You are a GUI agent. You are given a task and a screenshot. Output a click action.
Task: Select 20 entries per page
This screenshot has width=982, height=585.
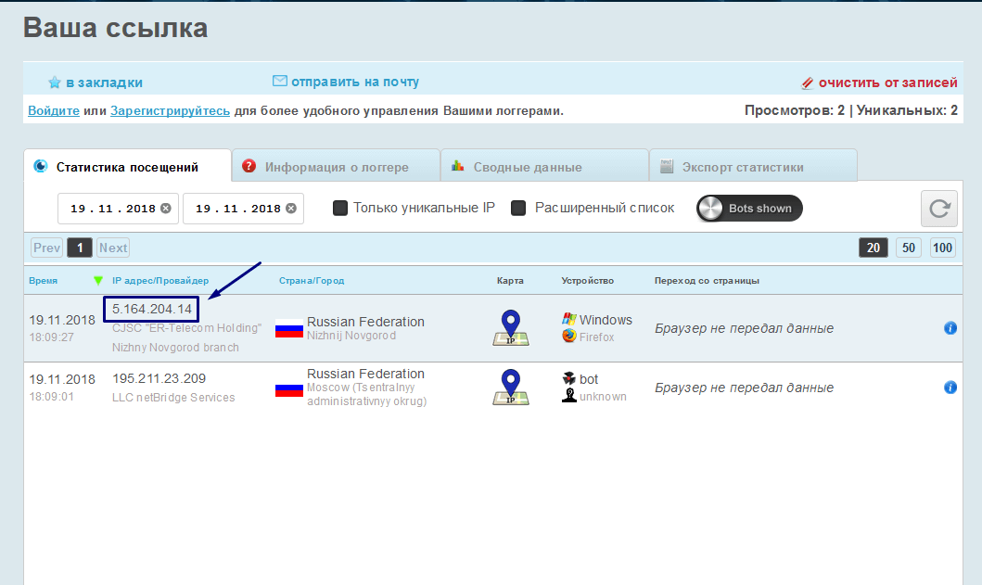coord(874,248)
